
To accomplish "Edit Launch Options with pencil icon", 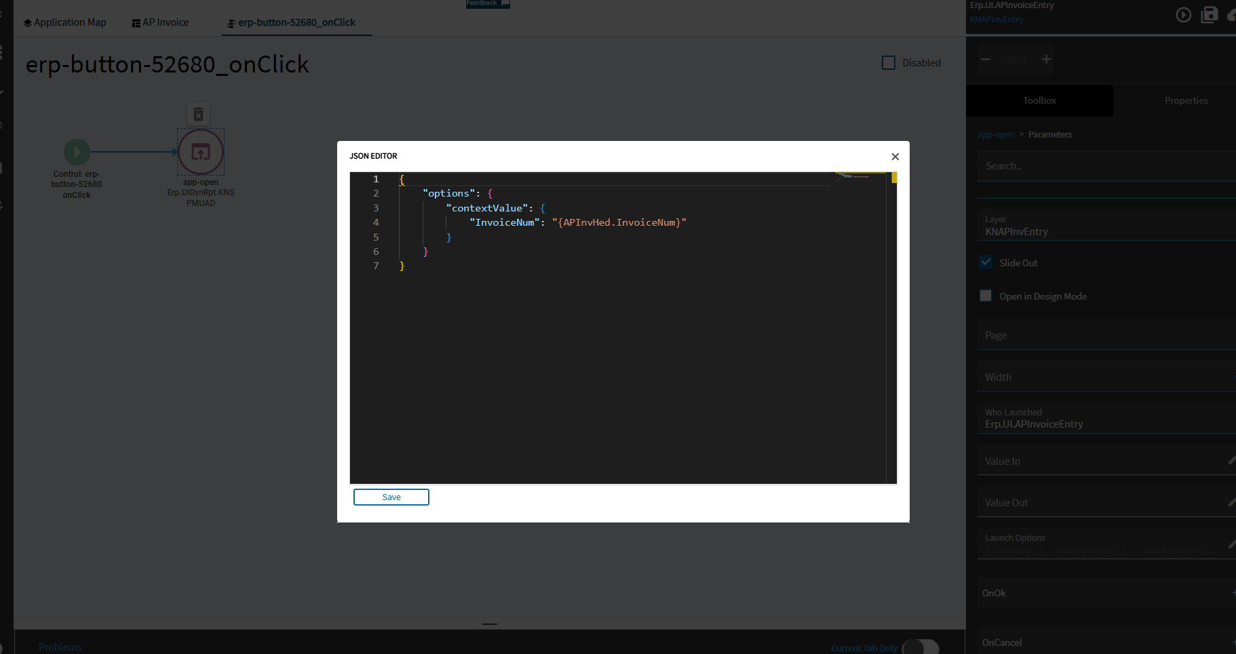I will [x=1231, y=544].
